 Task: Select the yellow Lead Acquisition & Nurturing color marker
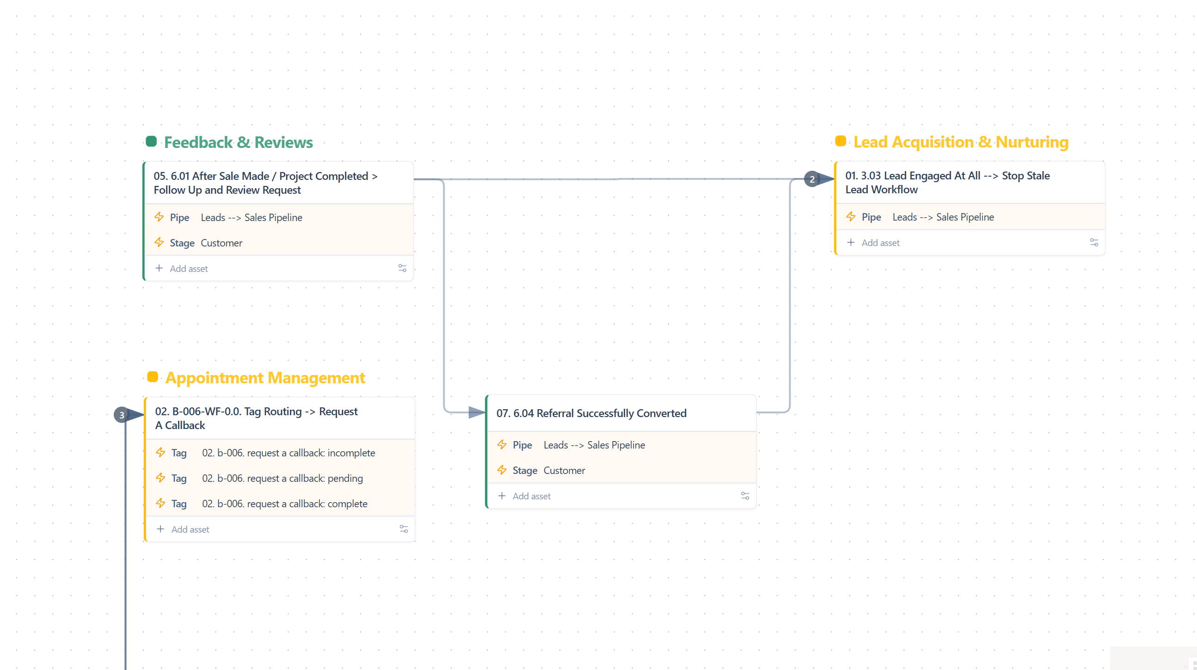[x=841, y=141]
